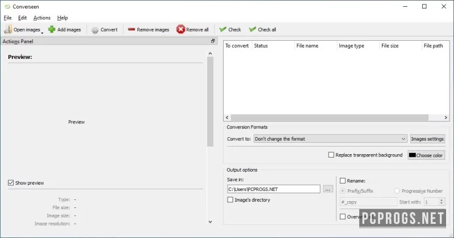Open the Edit menu
Image resolution: width=454 pixels, height=238 pixels.
22,18
